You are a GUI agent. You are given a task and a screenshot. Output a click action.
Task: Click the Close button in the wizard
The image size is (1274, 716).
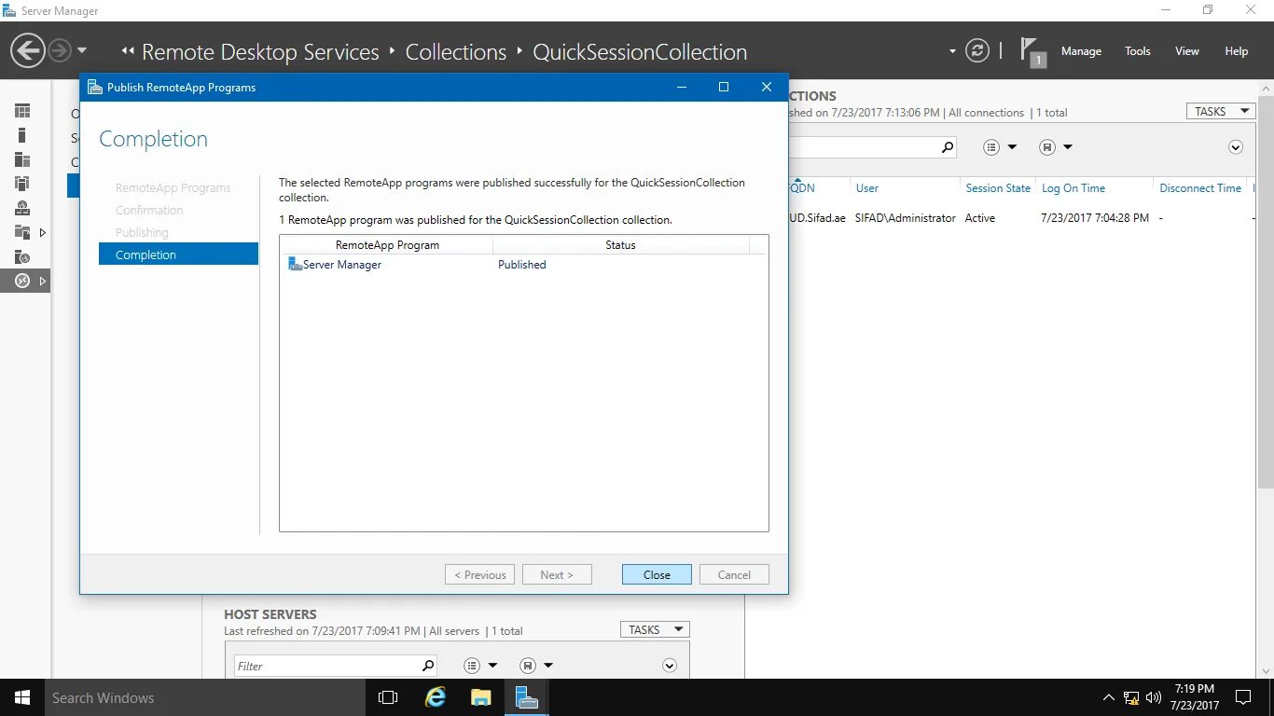[657, 574]
